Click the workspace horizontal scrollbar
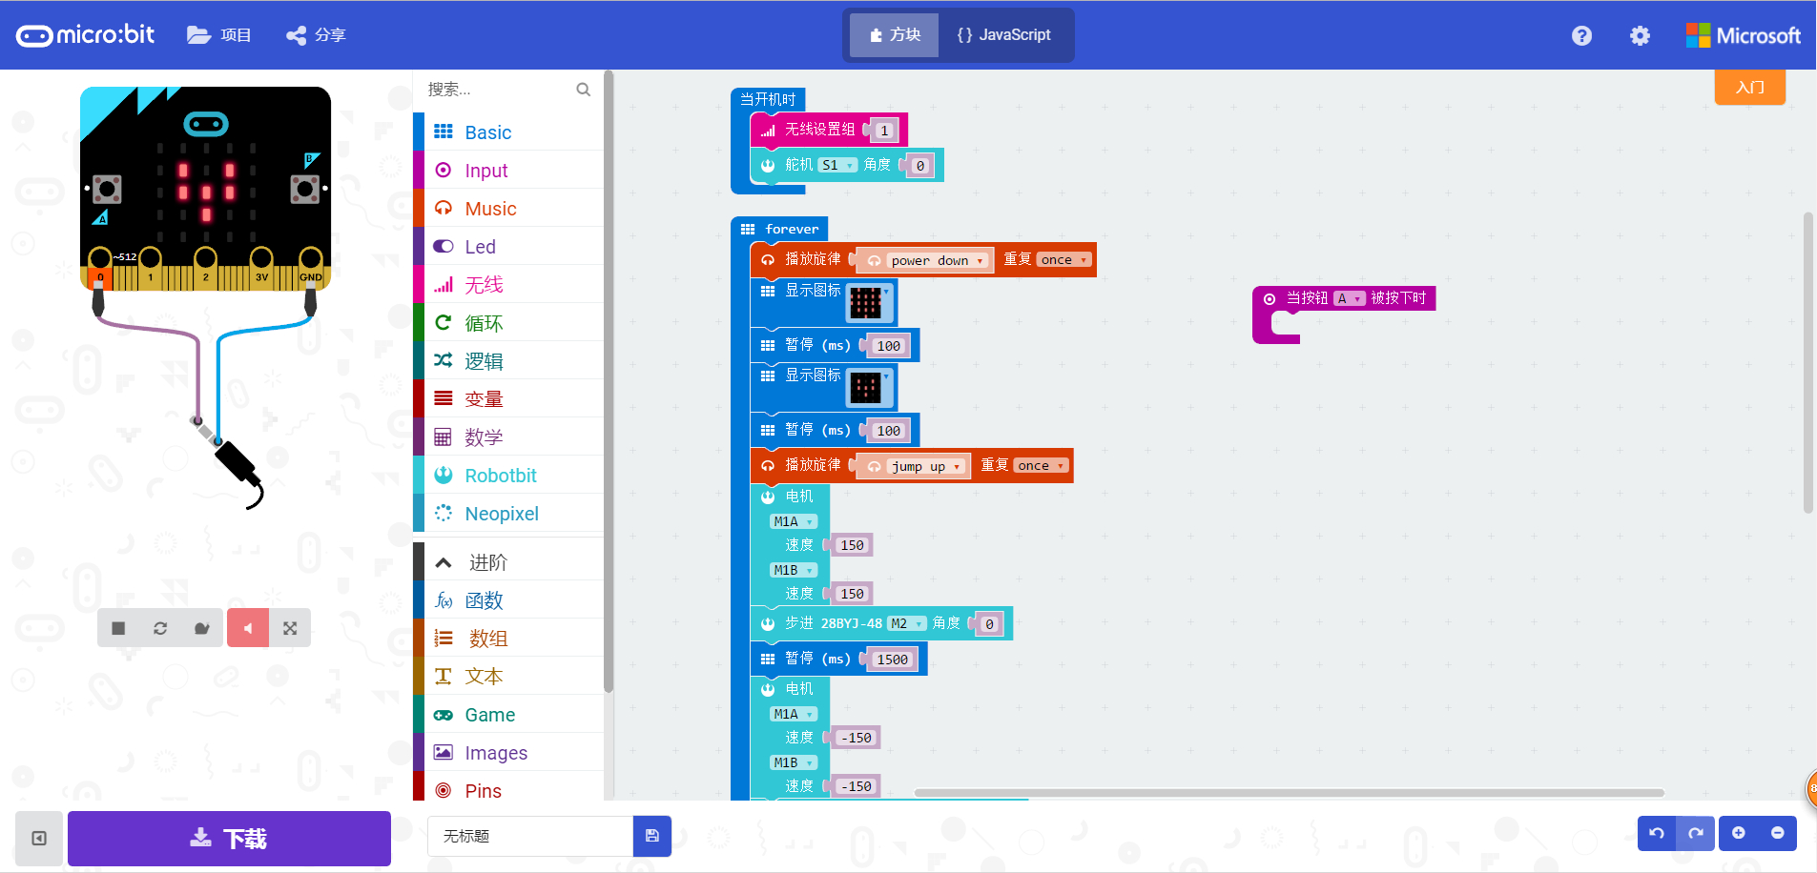The image size is (1817, 873). click(1290, 792)
